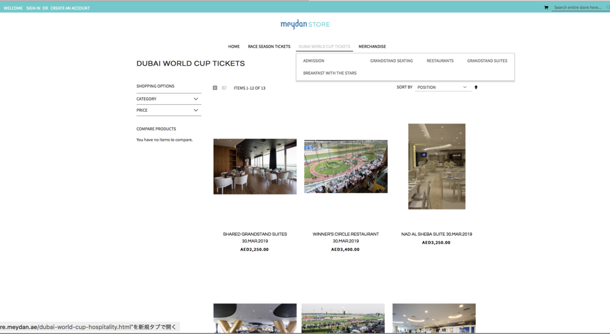This screenshot has width=610, height=334.
Task: Select Grandstand Seating submenu item
Action: [391, 60]
